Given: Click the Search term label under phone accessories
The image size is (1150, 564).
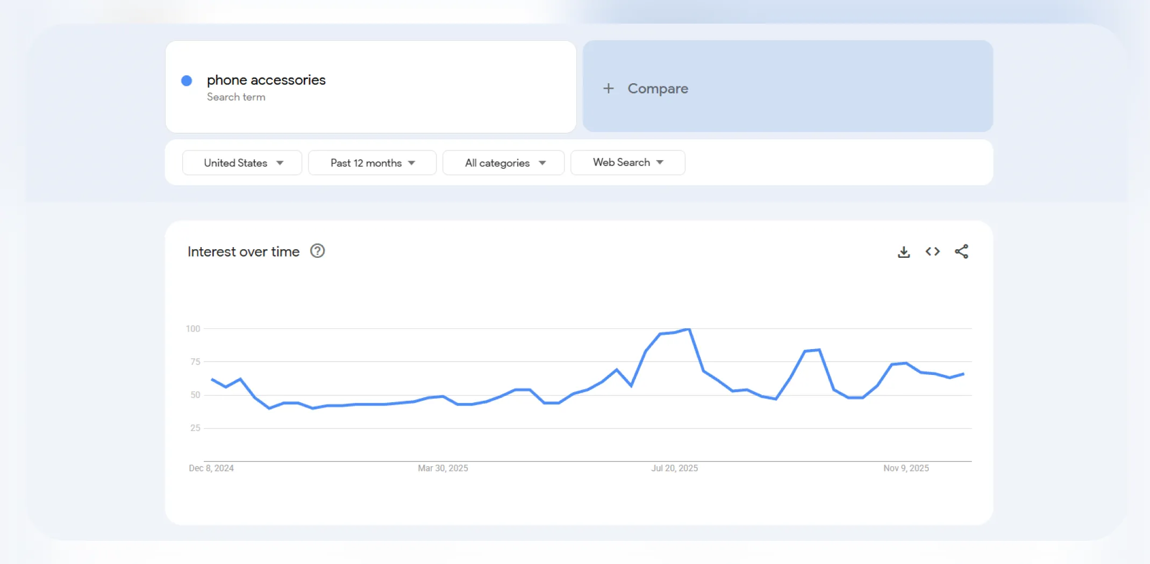Looking at the screenshot, I should point(236,97).
